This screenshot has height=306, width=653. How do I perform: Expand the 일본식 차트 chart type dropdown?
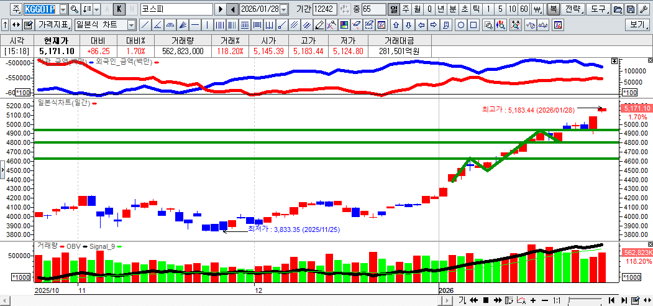131,25
